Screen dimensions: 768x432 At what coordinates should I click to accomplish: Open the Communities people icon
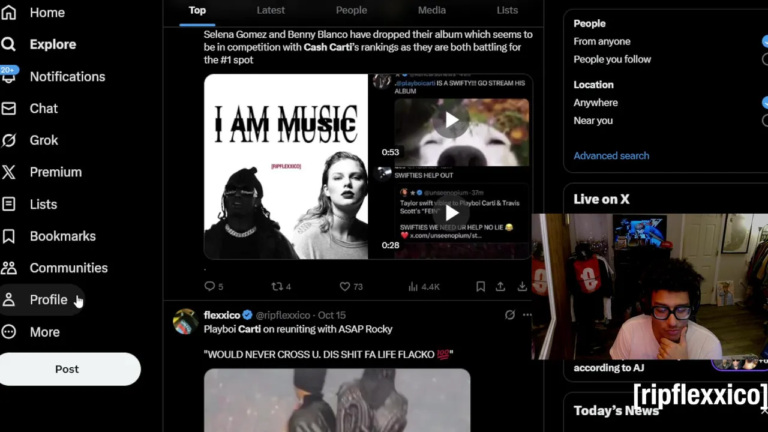(x=8, y=268)
